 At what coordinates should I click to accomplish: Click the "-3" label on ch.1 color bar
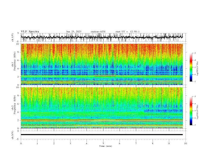(195, 53)
